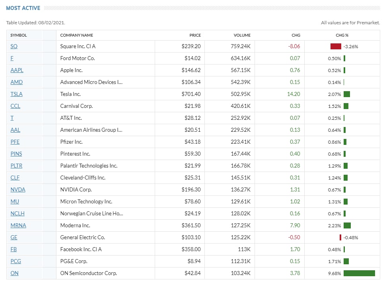The height and width of the screenshot is (283, 385).
Task: Open the GE ticker link
Action: click(x=14, y=237)
